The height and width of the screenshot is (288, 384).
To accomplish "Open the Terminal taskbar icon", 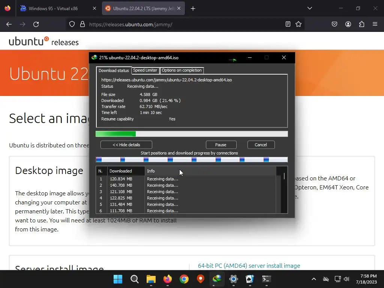I will pyautogui.click(x=267, y=279).
